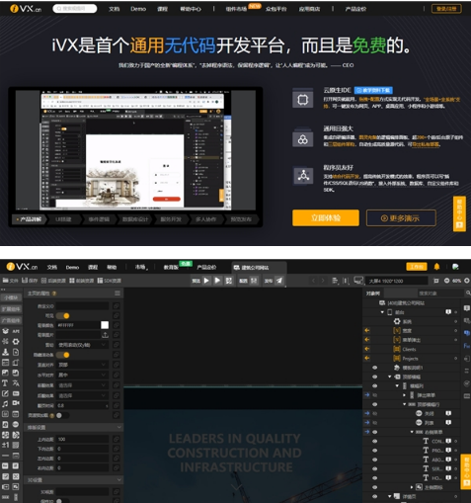Image resolution: width=471 pixels, height=503 pixels.
Task: Toggle the second orange switch in properties panel
Action: (x=62, y=355)
